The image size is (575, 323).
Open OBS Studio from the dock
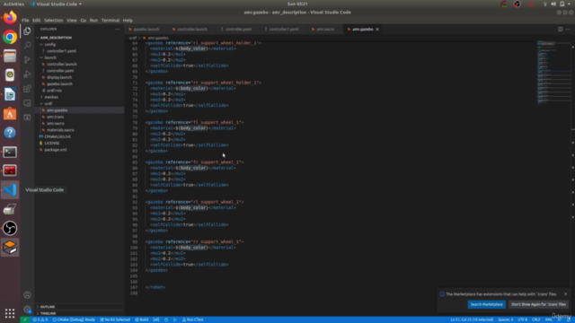click(10, 228)
